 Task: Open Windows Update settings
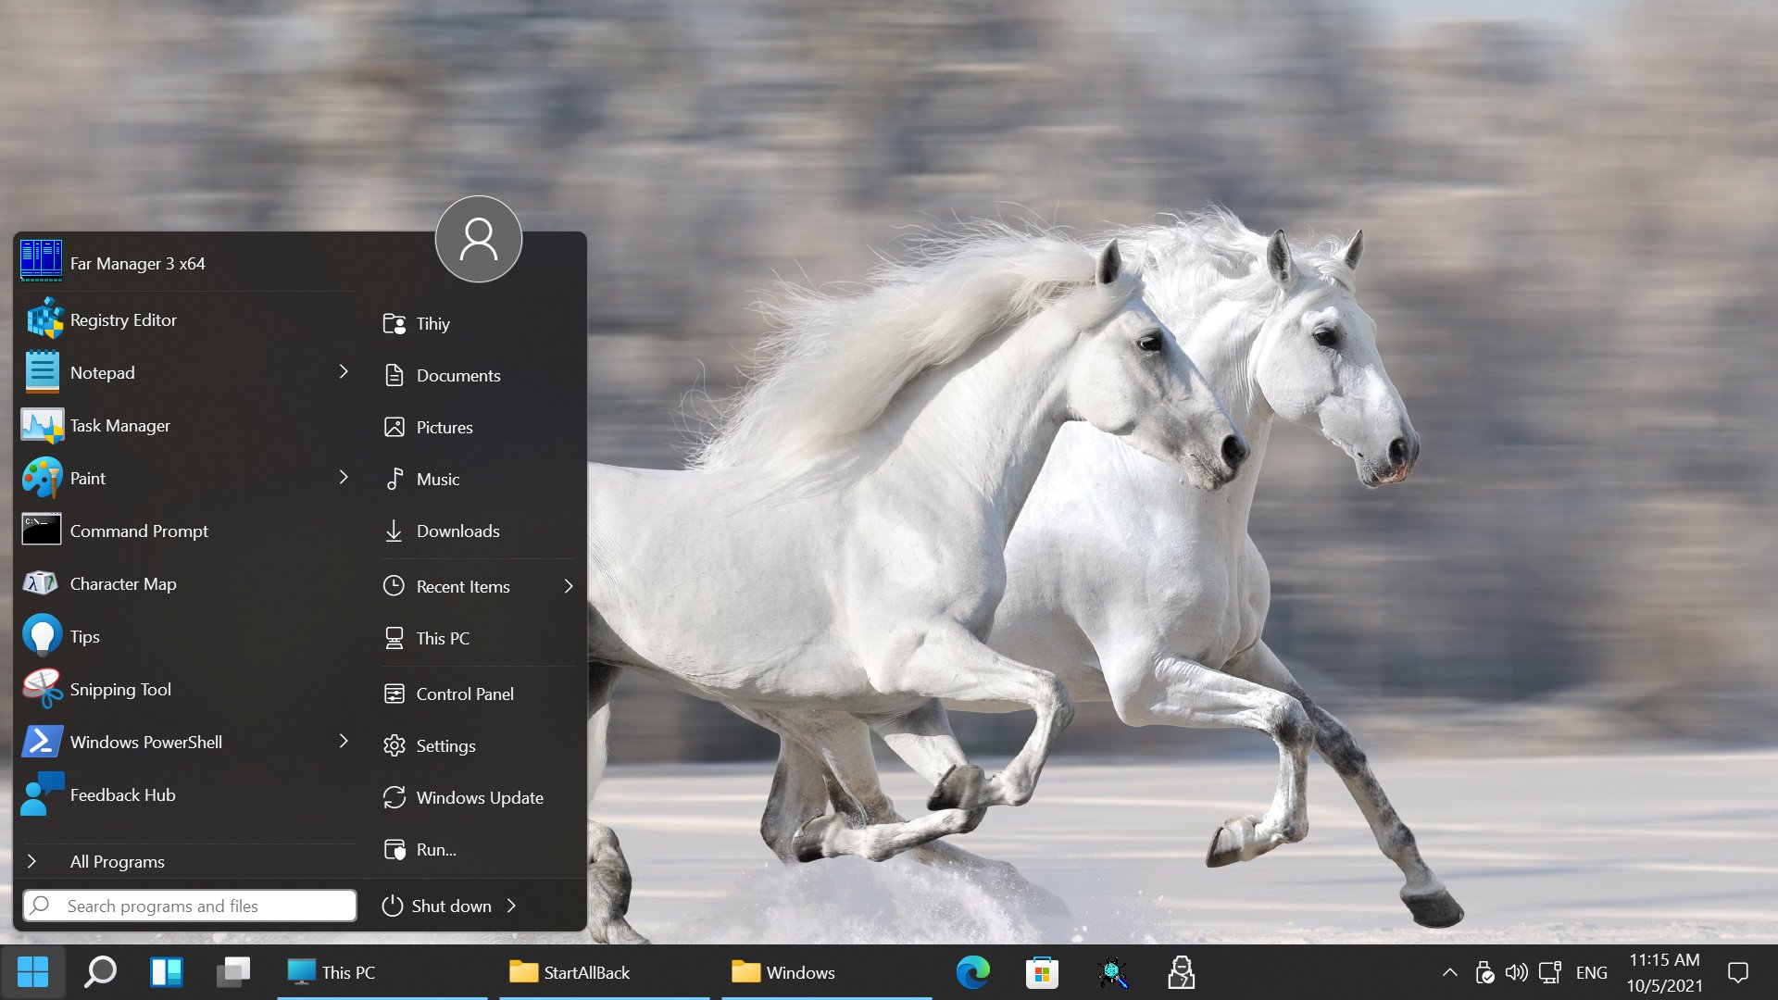click(x=480, y=796)
